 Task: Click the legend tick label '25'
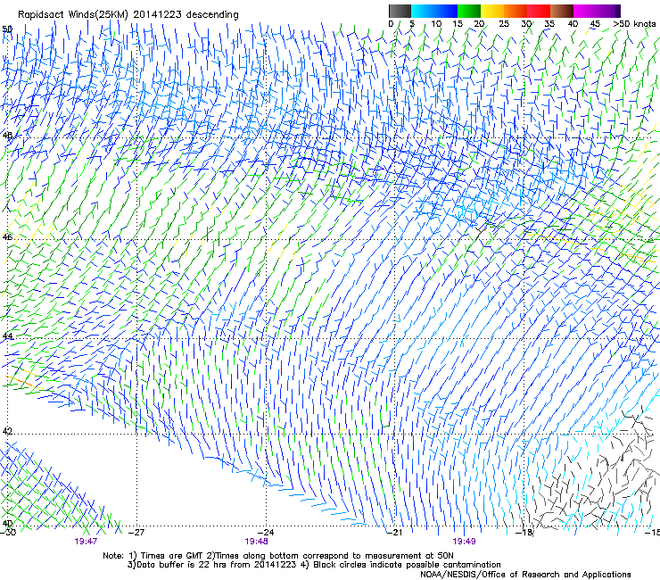click(x=503, y=24)
